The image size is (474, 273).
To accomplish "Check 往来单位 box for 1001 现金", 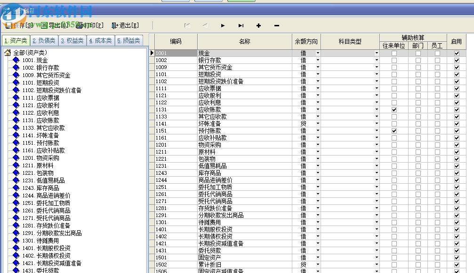I will (394, 54).
